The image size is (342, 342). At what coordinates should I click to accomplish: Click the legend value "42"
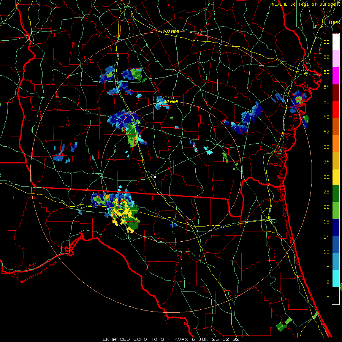coord(326,132)
